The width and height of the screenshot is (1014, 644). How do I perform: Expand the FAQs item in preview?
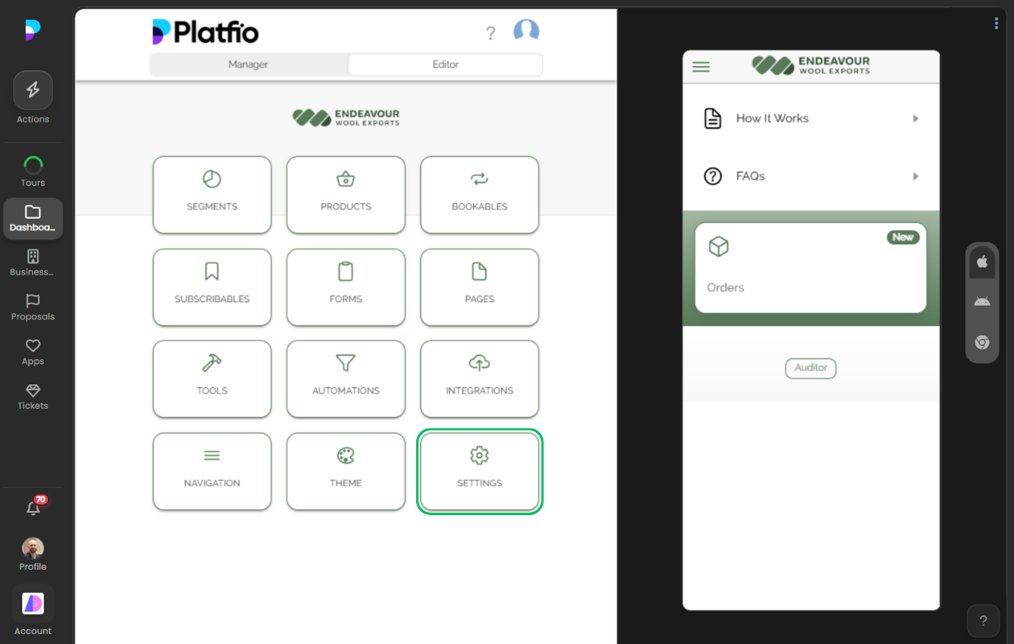click(810, 176)
